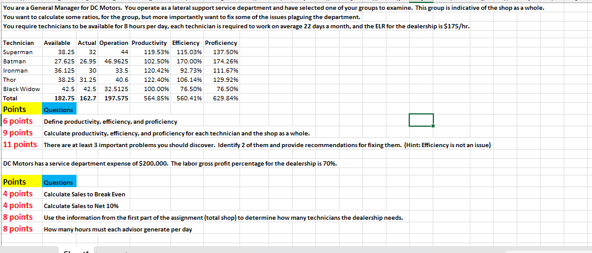Select the Total efficiency 560.41% cell
This screenshot has height=253, width=592.
pyautogui.click(x=186, y=98)
